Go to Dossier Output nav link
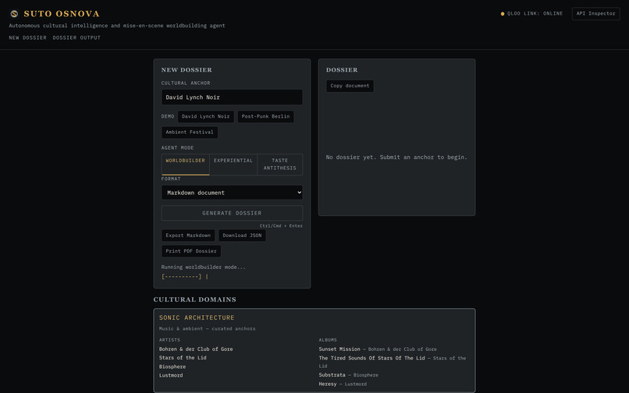Image resolution: width=629 pixels, height=393 pixels. coord(76,37)
